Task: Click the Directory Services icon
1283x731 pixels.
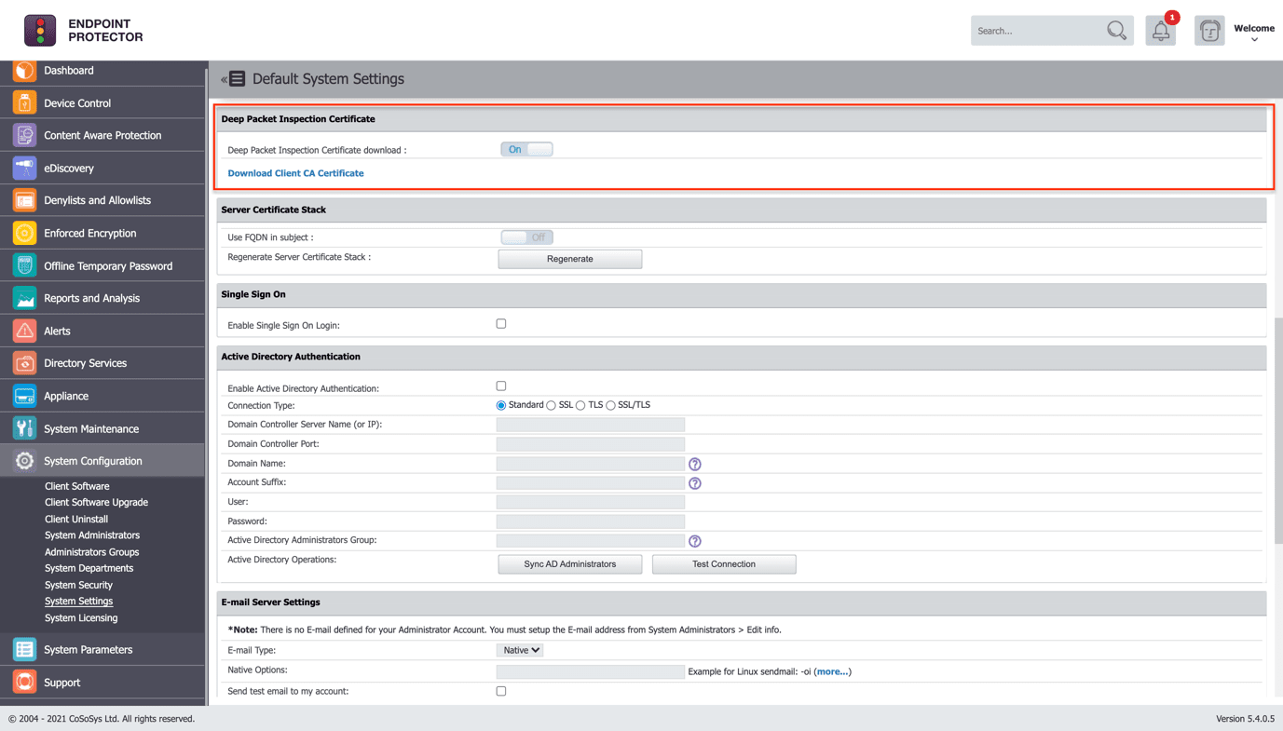Action: 24,363
